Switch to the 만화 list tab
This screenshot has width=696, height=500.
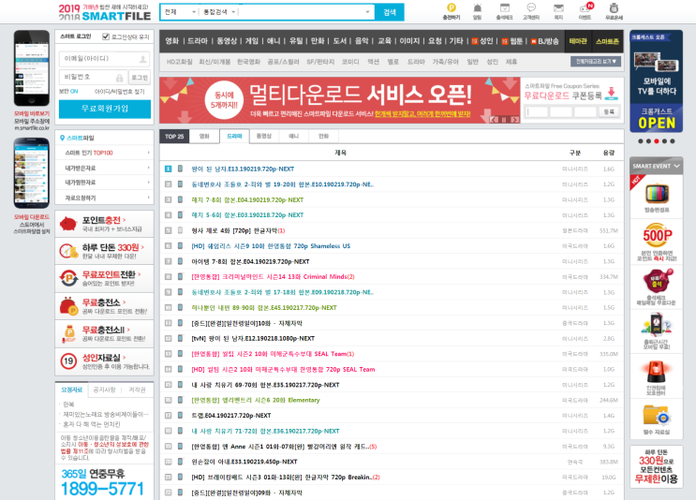click(x=323, y=136)
